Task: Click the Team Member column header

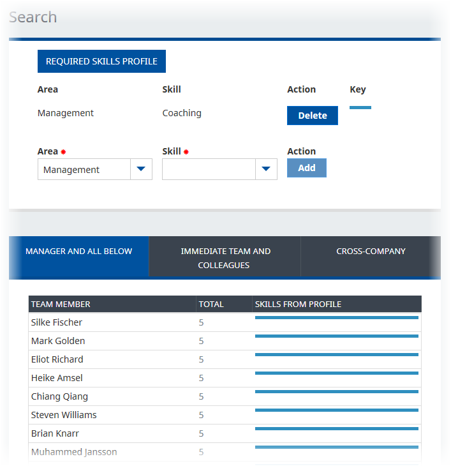Action: click(x=61, y=304)
